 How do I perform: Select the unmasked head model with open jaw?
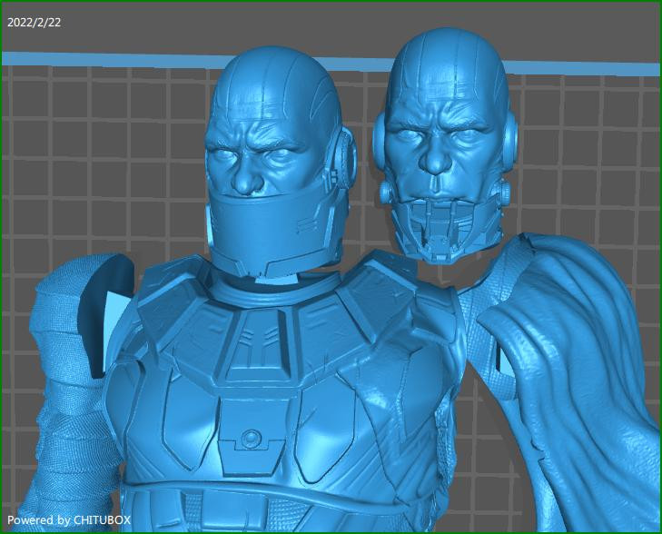click(445, 145)
